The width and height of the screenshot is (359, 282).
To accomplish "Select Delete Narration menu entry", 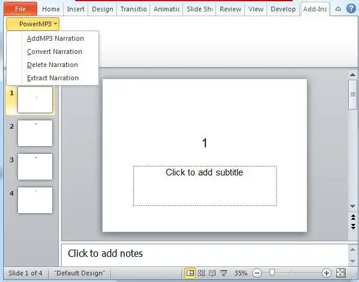I will pyautogui.click(x=52, y=65).
